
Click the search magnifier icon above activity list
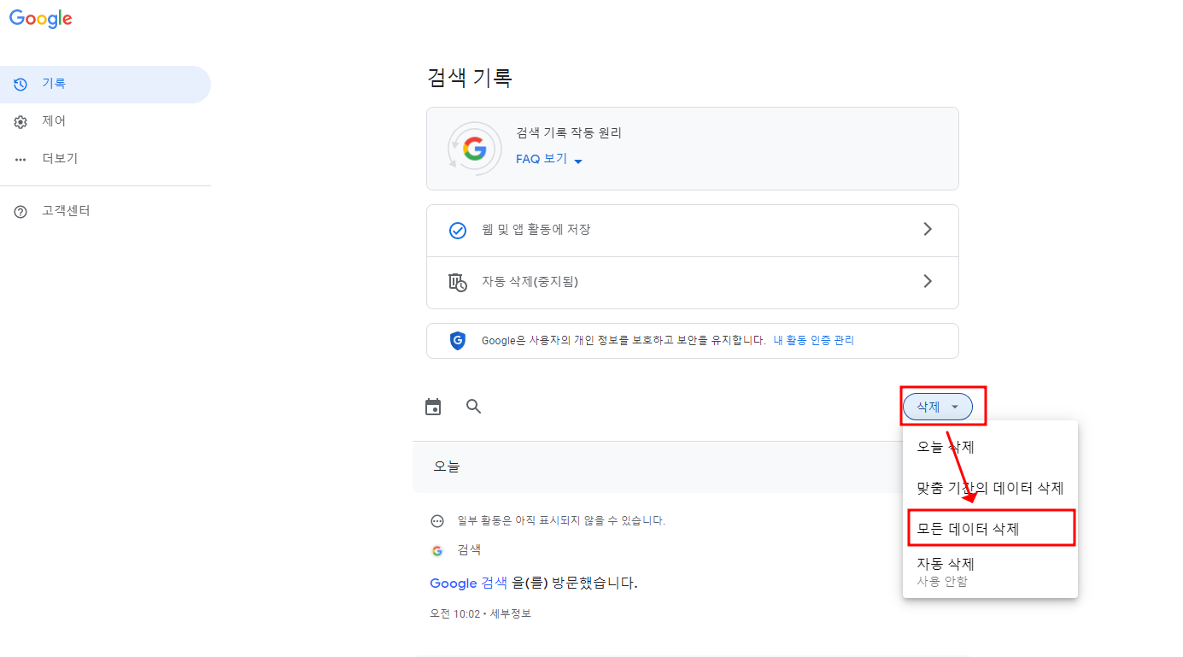click(474, 407)
